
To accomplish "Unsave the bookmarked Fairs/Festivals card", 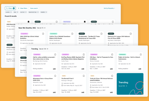I will 85,22.
